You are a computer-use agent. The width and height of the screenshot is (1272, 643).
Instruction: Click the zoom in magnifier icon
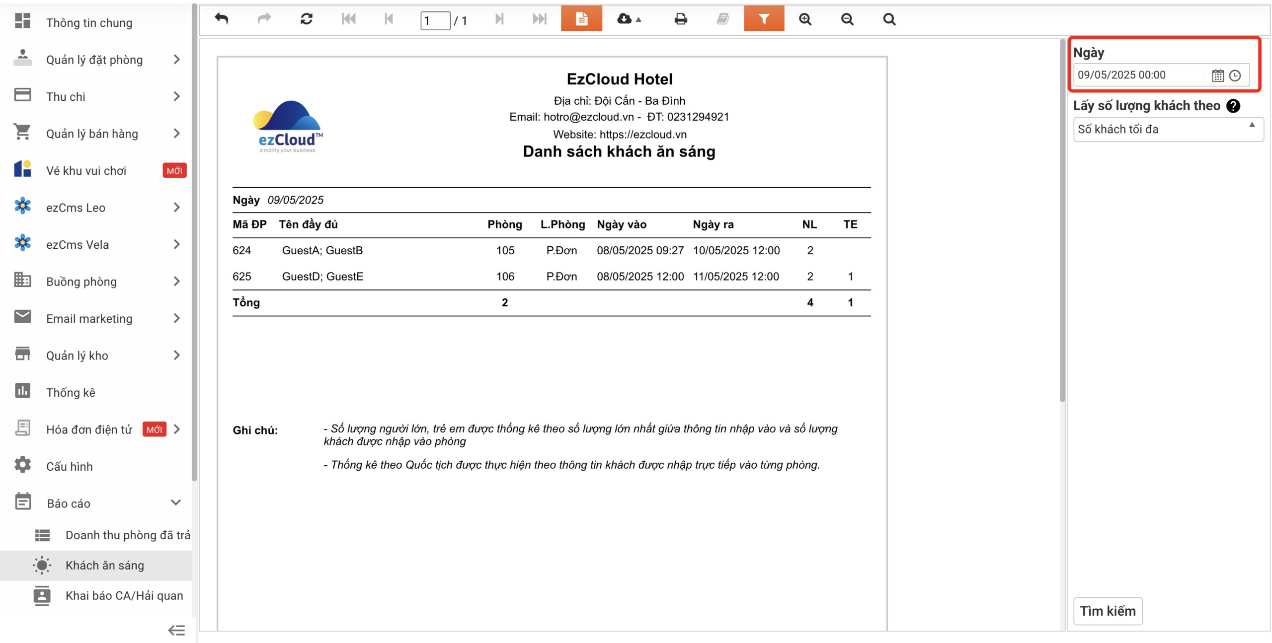(805, 19)
